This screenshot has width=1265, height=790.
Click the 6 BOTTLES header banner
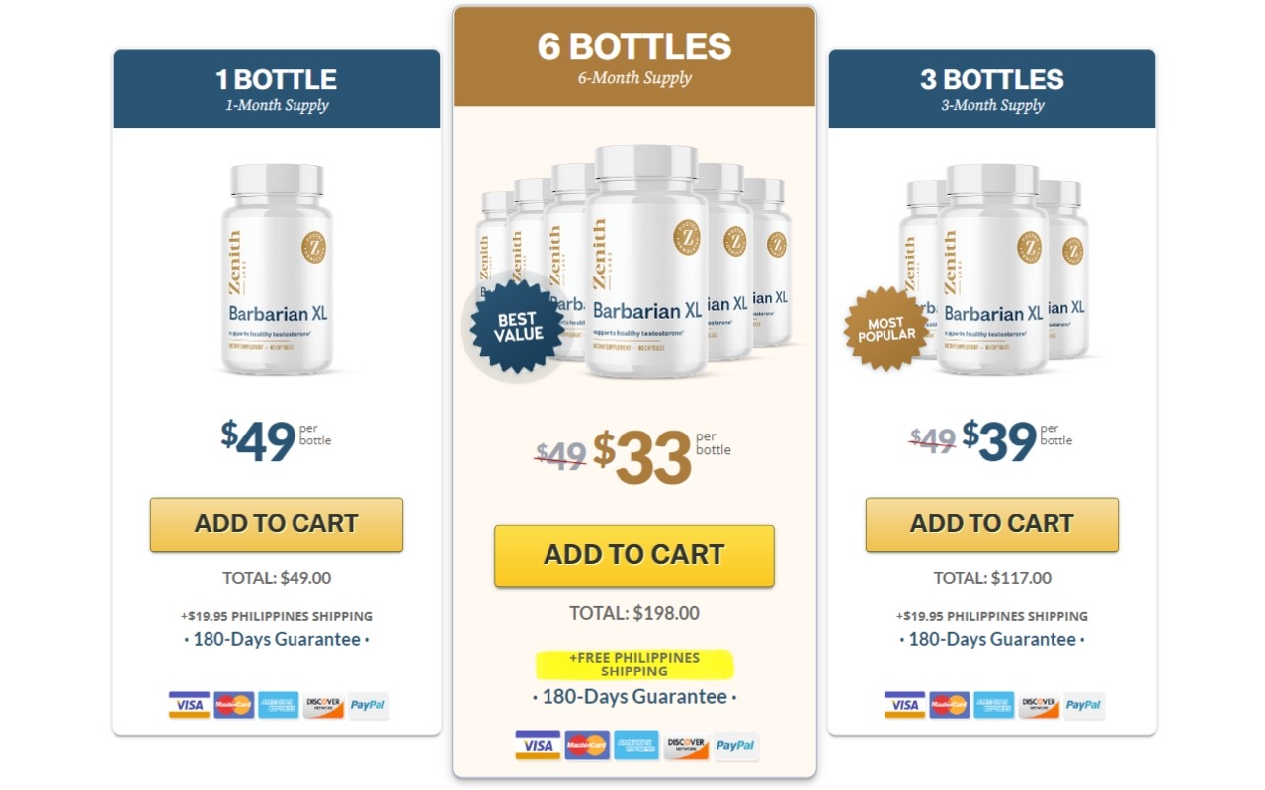[634, 56]
